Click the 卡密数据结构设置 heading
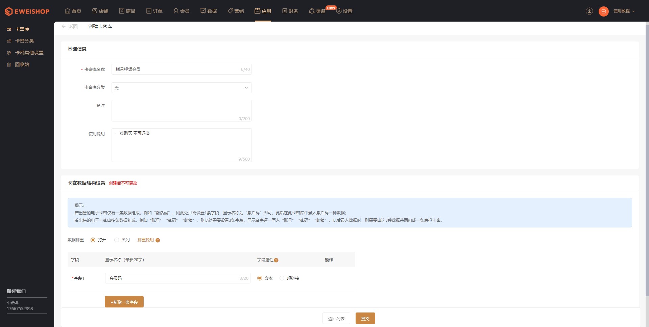 pyautogui.click(x=87, y=183)
